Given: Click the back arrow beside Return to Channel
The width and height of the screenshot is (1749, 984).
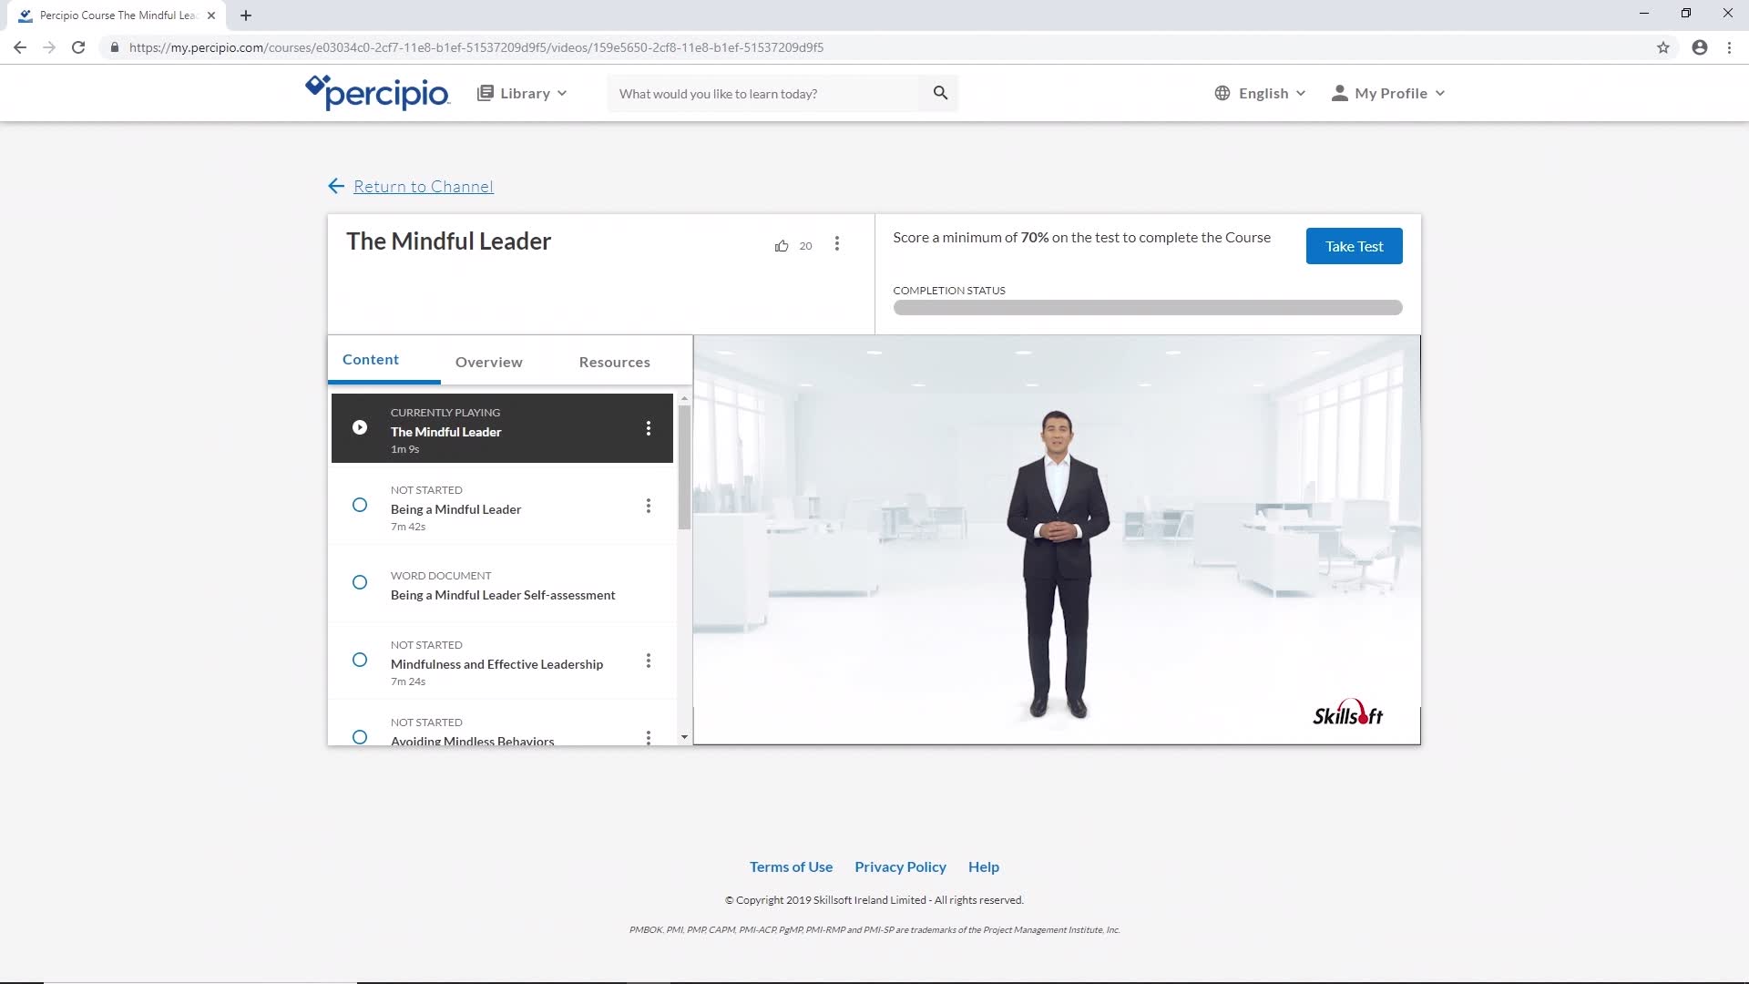Looking at the screenshot, I should point(336,186).
